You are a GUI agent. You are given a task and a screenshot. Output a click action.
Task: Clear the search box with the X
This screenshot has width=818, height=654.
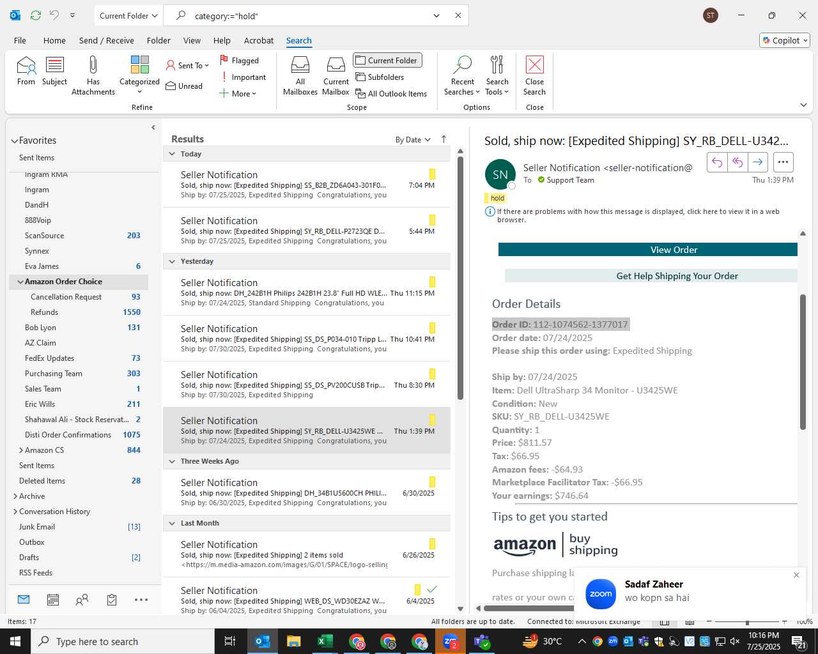tap(458, 16)
